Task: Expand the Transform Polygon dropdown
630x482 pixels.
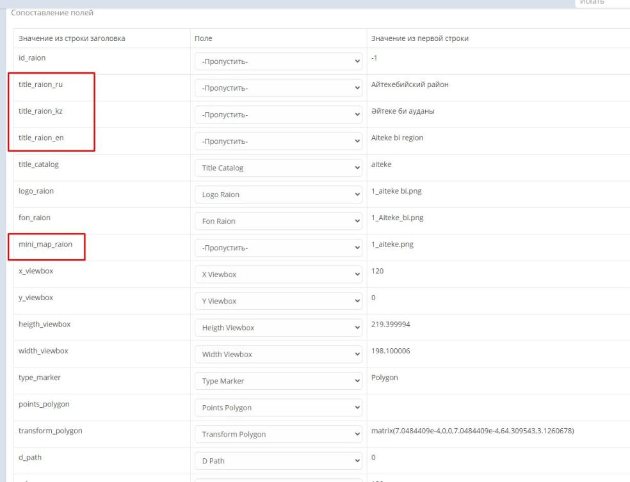Action: (279, 434)
